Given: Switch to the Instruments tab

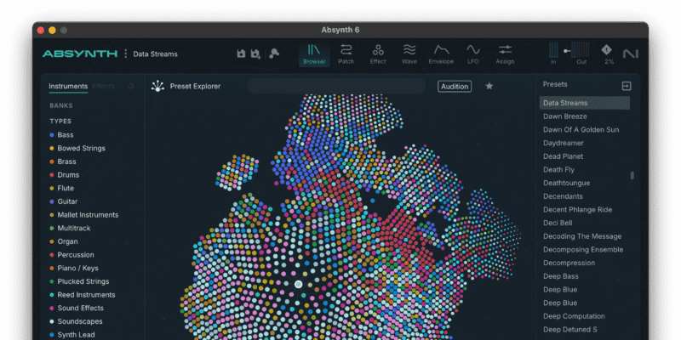Looking at the screenshot, I should 68,87.
